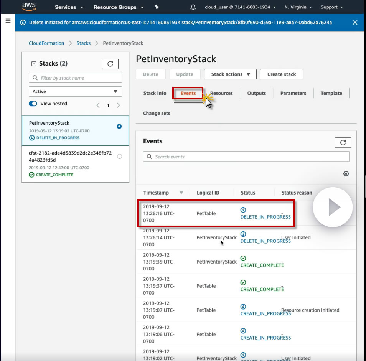Click the pin shortcuts star icon
Image resolution: width=366 pixels, height=361 pixels.
[x=157, y=7]
